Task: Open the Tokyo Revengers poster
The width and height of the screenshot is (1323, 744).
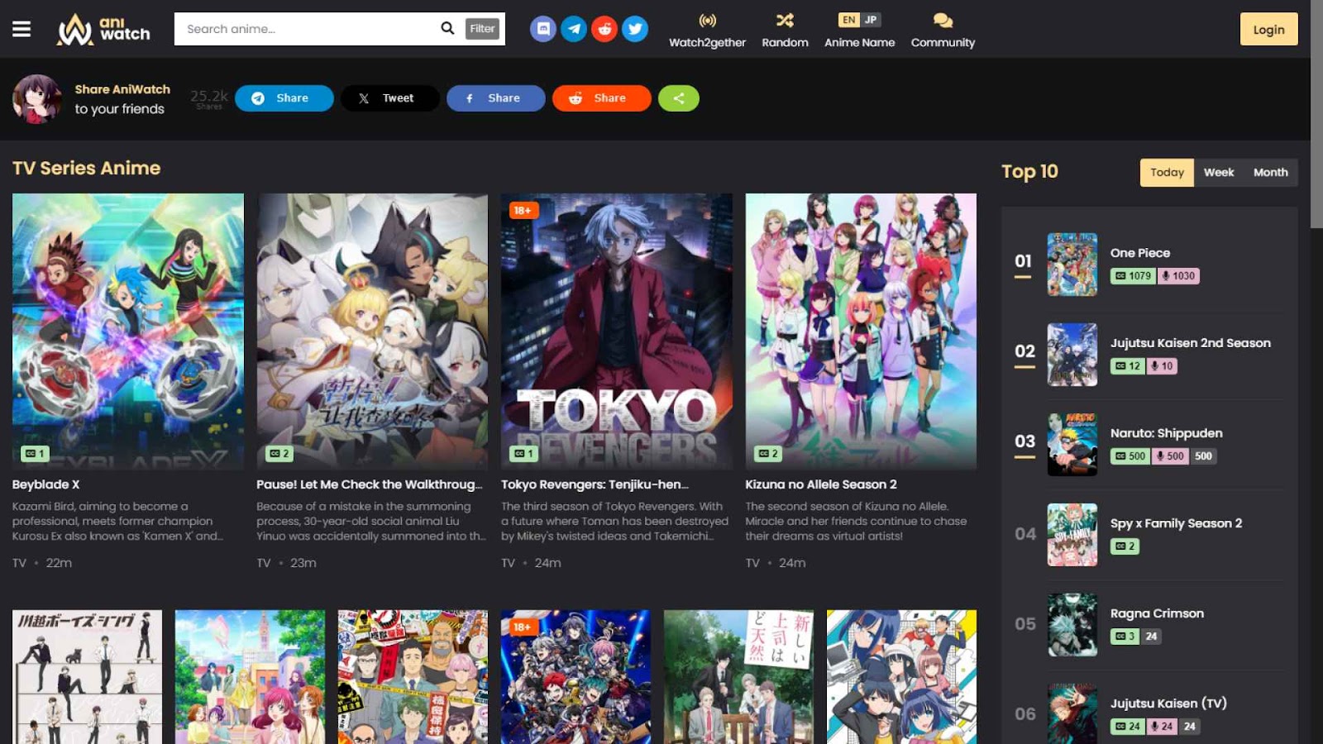Action: pos(617,331)
